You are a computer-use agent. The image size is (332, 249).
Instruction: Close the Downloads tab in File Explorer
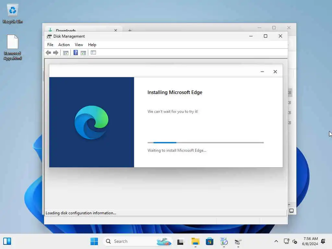(116, 30)
